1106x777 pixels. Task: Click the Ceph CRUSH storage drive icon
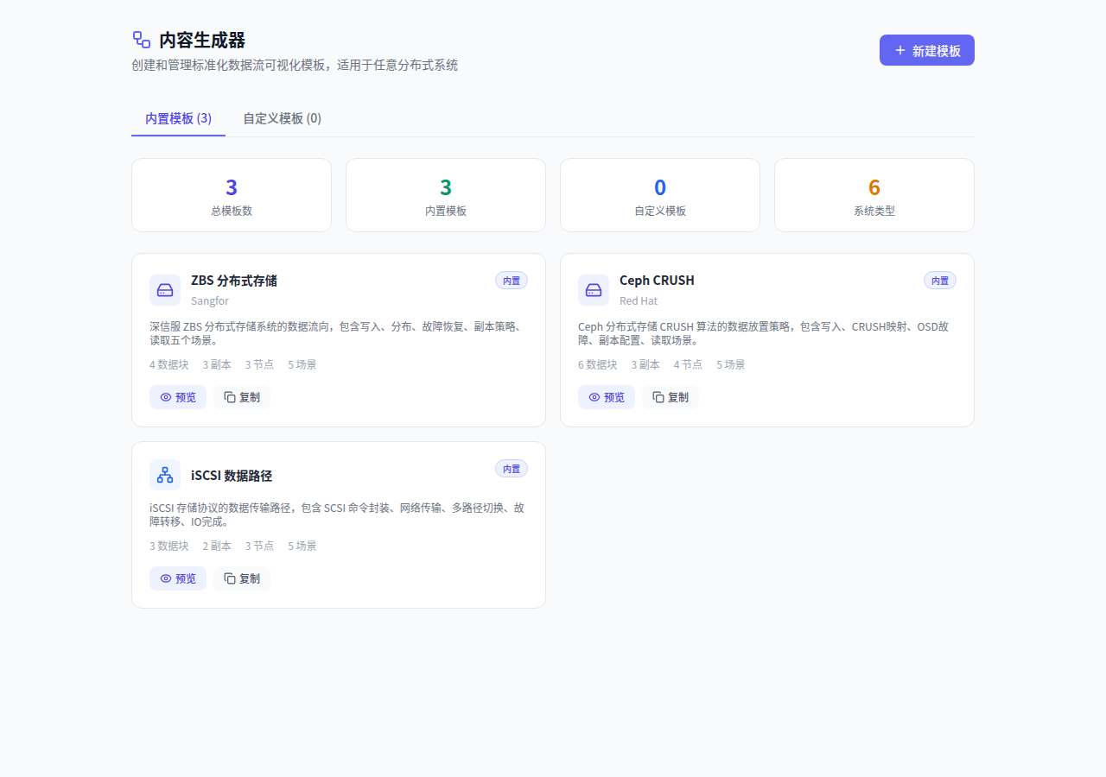point(594,290)
